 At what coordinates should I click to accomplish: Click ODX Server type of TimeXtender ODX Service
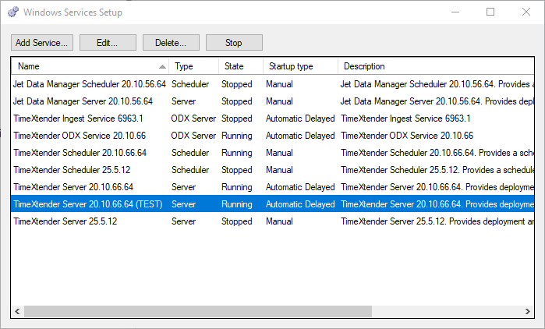[193, 136]
